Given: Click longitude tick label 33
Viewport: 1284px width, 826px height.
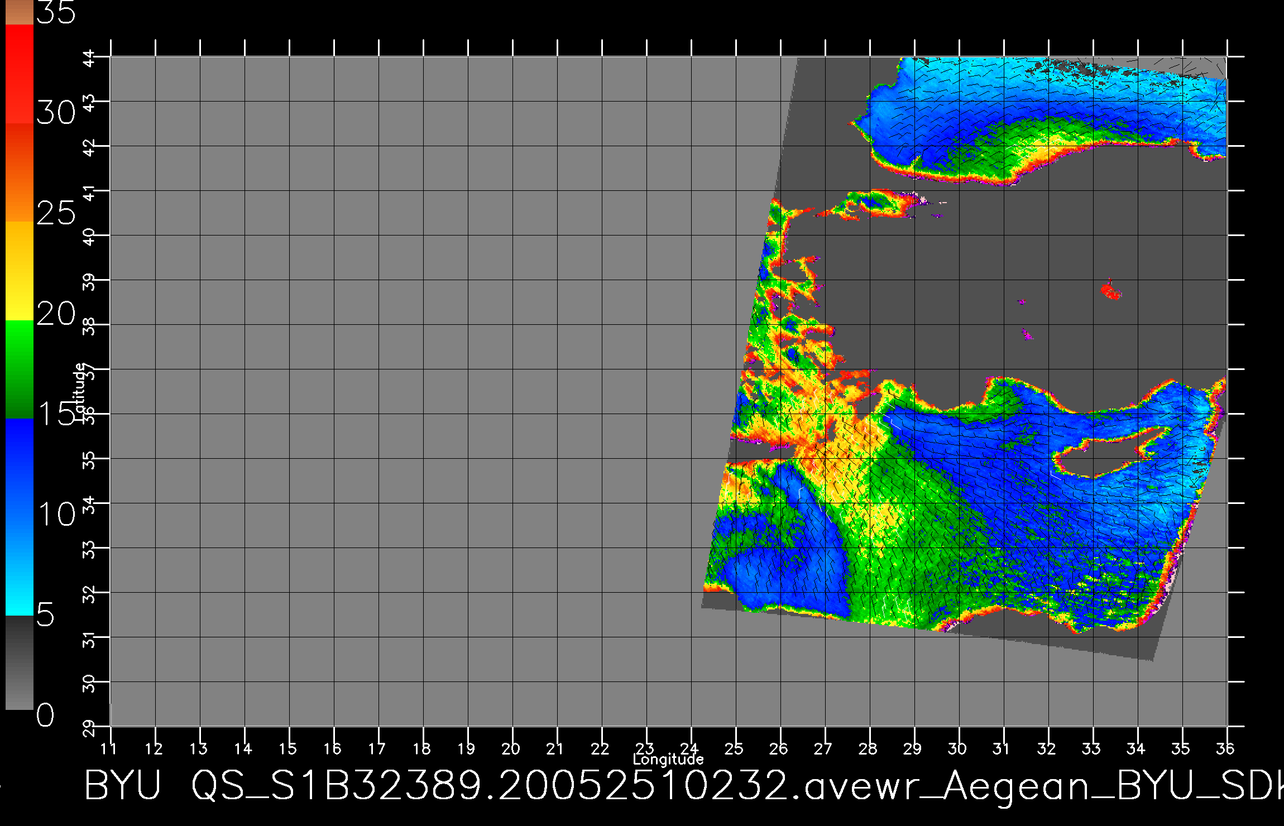Looking at the screenshot, I should pyautogui.click(x=1091, y=749).
